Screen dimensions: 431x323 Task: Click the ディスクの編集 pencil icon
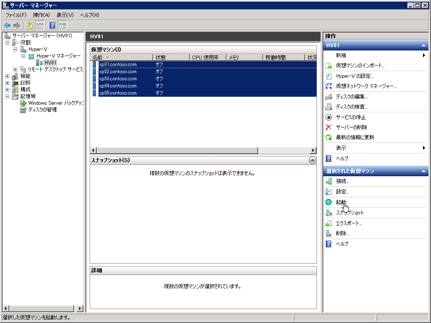click(329, 97)
